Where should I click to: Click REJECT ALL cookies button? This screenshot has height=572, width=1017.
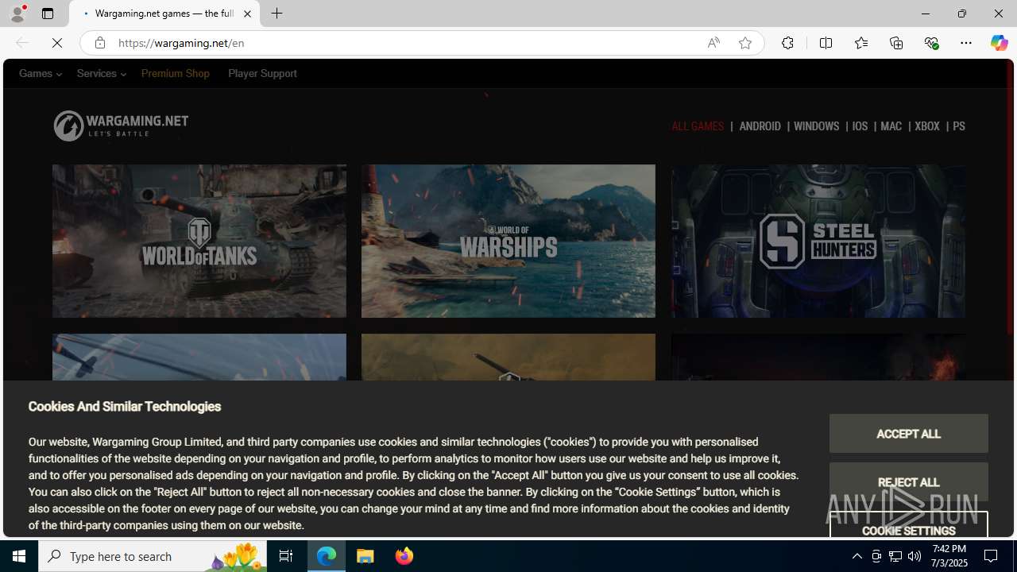(x=908, y=482)
